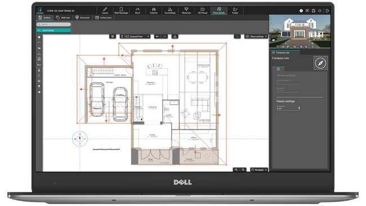Viewport: 366px width, 206px height.
Task: Click the crosshair settings icon in header
Action: 320,11
